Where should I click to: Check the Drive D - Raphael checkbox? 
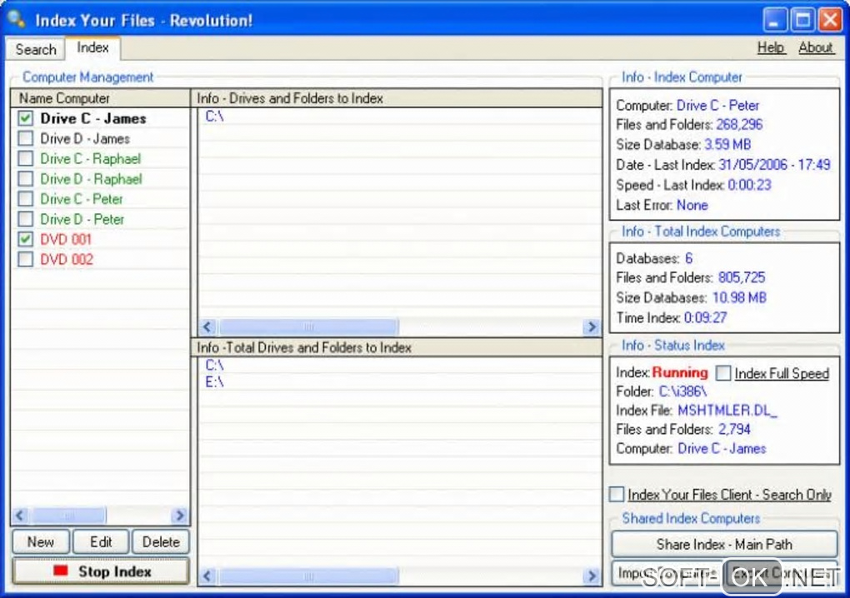click(x=26, y=178)
